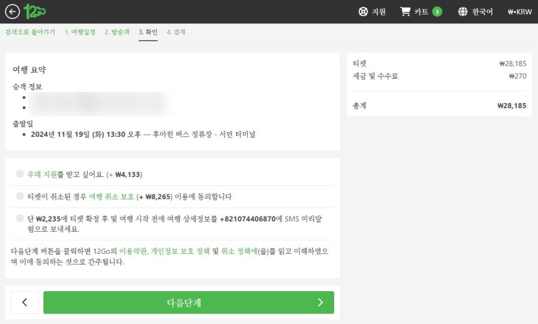Go to 검색으로 돌아가기 link
The width and height of the screenshot is (538, 324).
pyautogui.click(x=30, y=32)
